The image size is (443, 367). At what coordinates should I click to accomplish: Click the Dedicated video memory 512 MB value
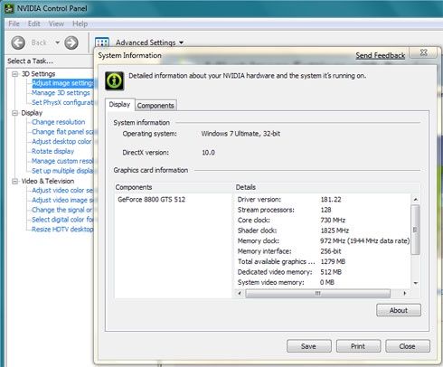tap(331, 272)
